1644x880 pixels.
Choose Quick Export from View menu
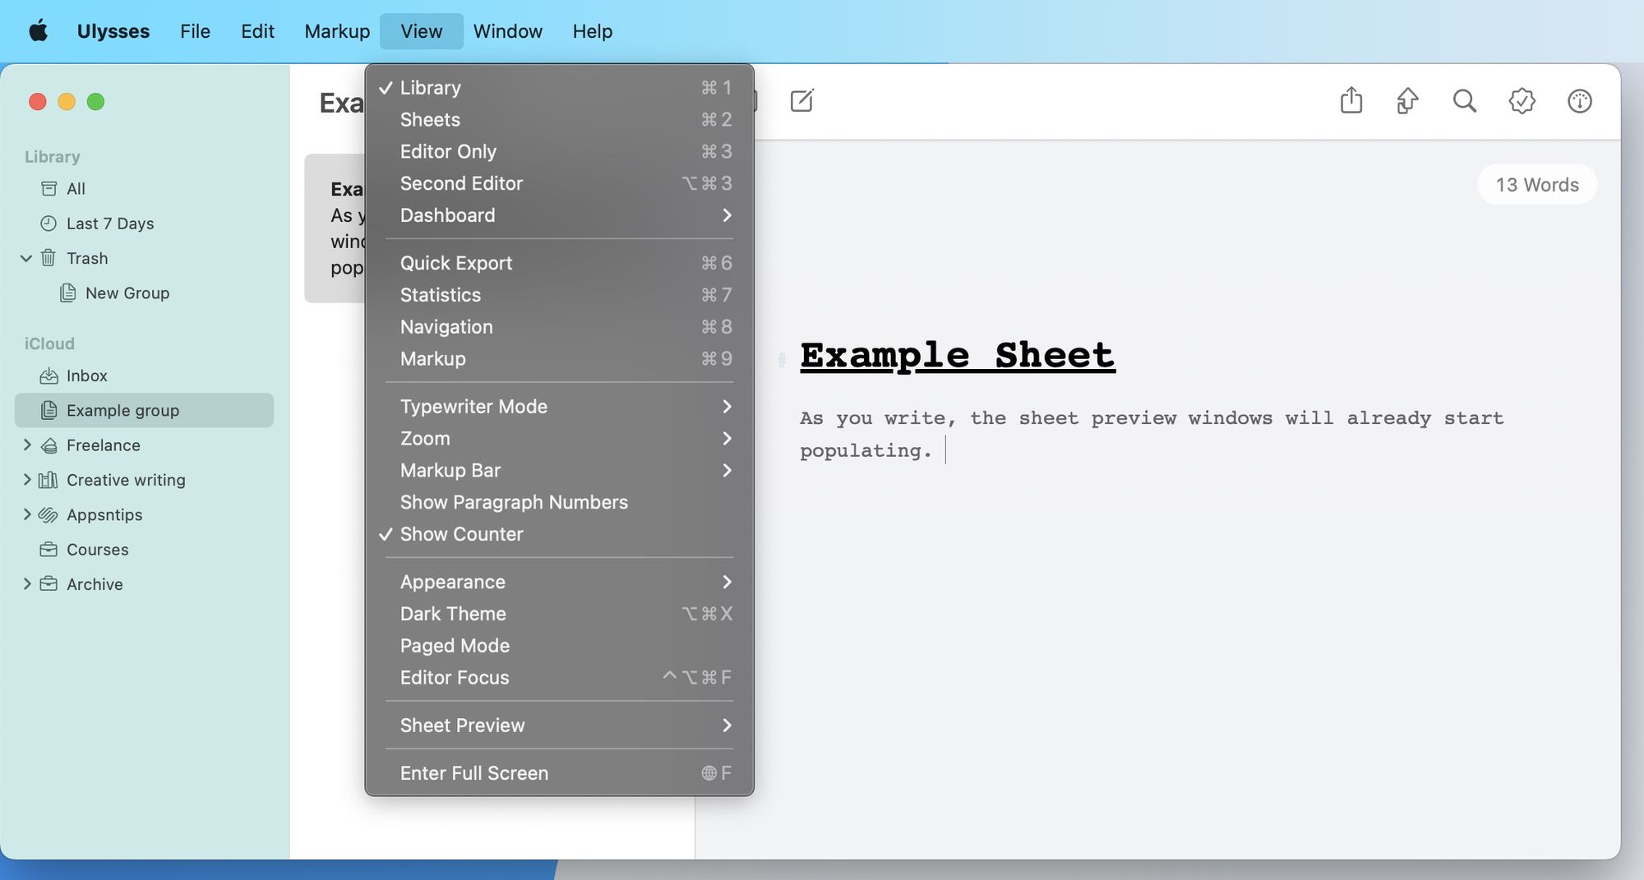(x=455, y=263)
